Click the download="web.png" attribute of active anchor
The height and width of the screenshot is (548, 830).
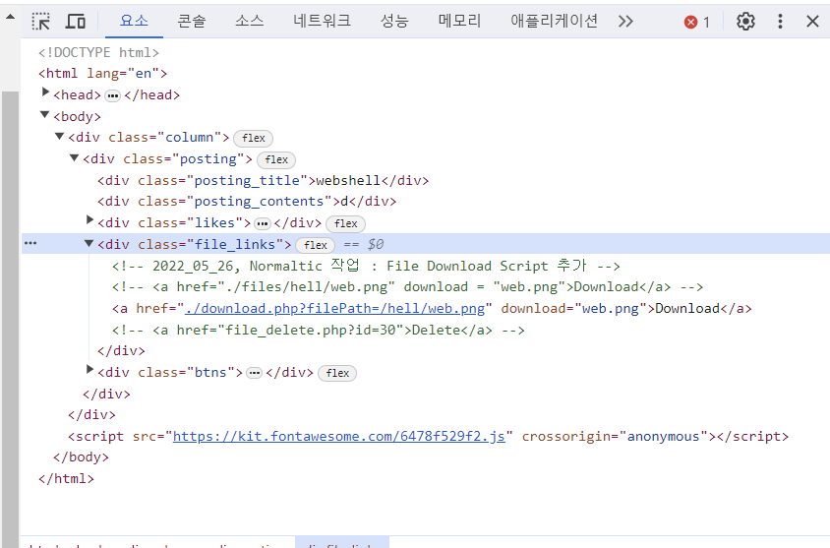point(574,309)
